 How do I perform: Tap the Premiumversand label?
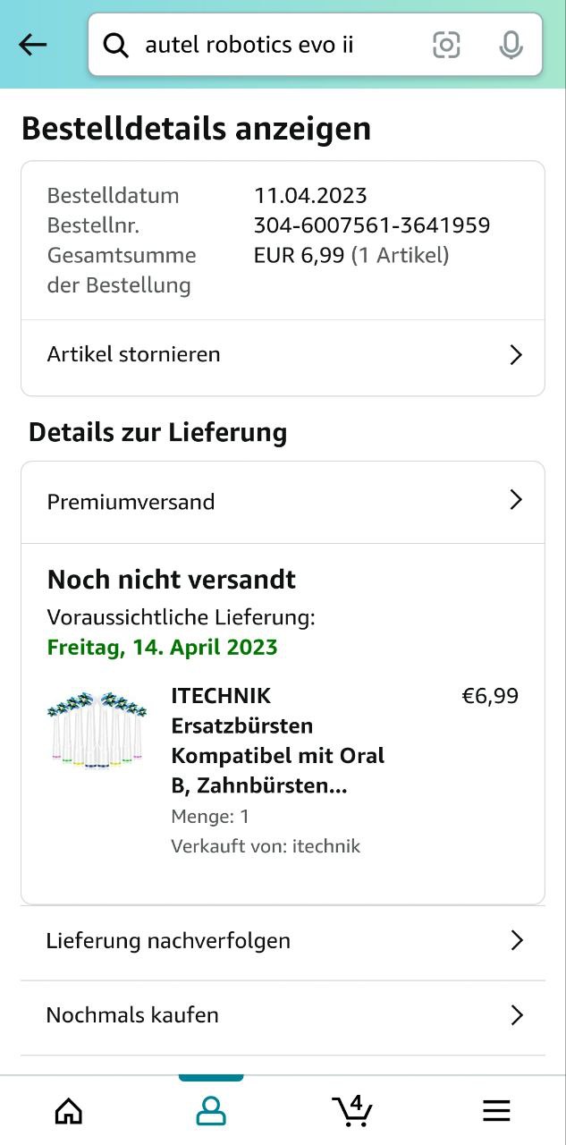131,502
